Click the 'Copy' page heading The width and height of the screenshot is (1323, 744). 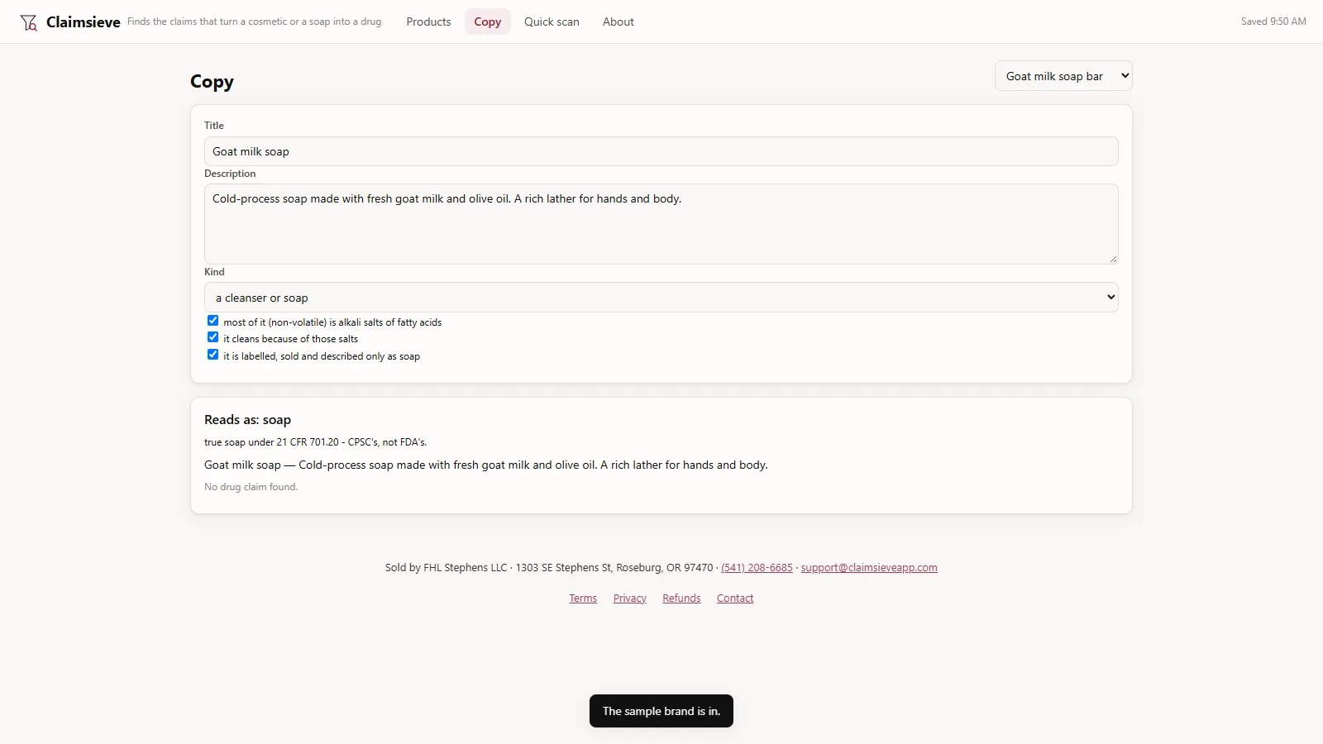[x=212, y=82]
